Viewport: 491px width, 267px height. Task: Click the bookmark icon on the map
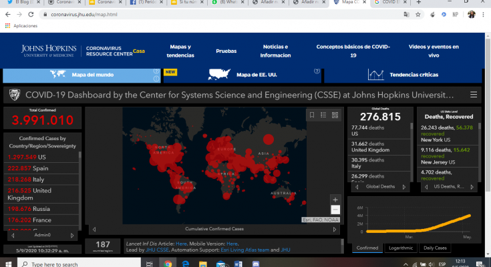click(312, 115)
